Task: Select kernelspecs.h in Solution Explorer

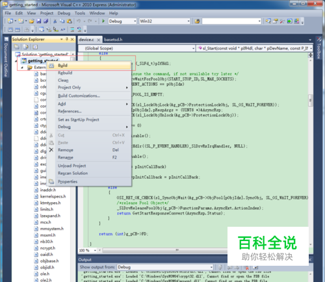Action: point(53,196)
